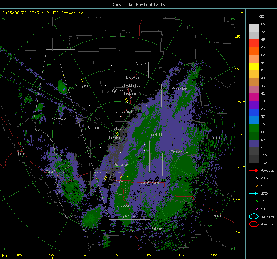Screen dimensions: 277x259
Task: Select the 80 dBZ light gray swatch
Action: [254, 28]
